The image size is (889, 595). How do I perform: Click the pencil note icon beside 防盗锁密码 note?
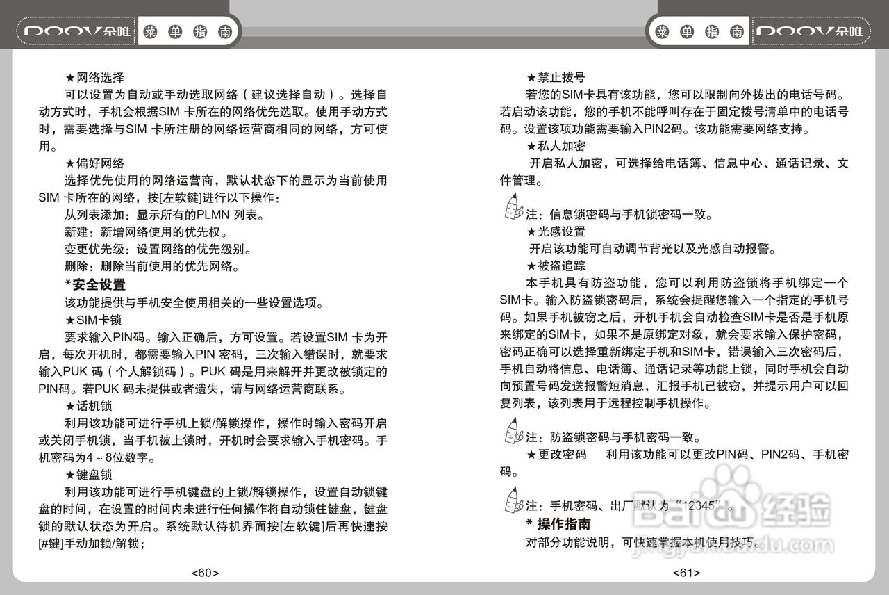click(512, 432)
